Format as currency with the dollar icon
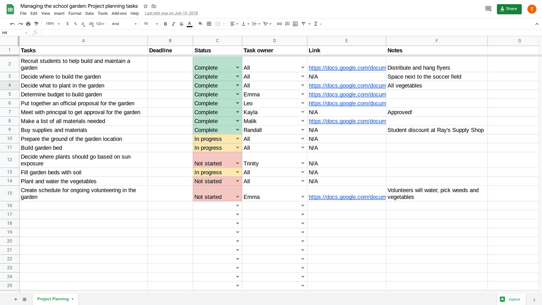The height and width of the screenshot is (305, 542). coord(67,24)
